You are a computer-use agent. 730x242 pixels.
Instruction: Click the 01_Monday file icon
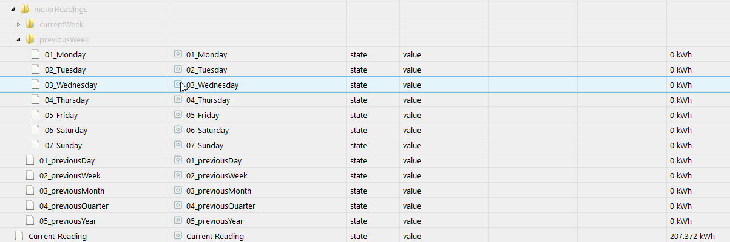tap(35, 54)
